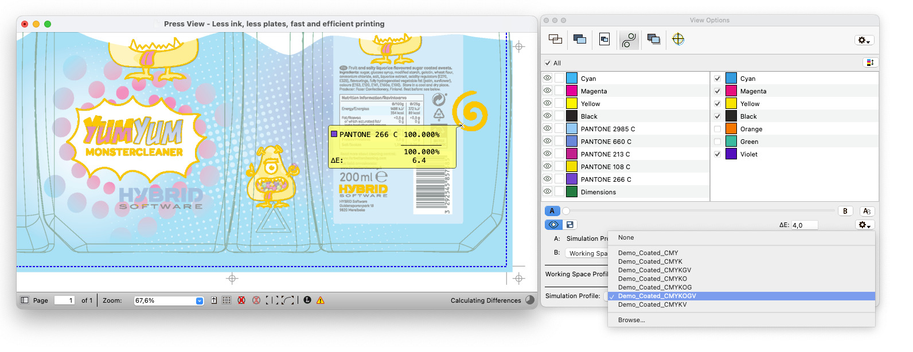This screenshot has height=352, width=913.
Task: Click the CMYK ink sort icon button
Action: click(870, 62)
